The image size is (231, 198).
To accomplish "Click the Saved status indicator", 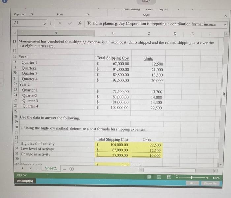I will (146, 1).
